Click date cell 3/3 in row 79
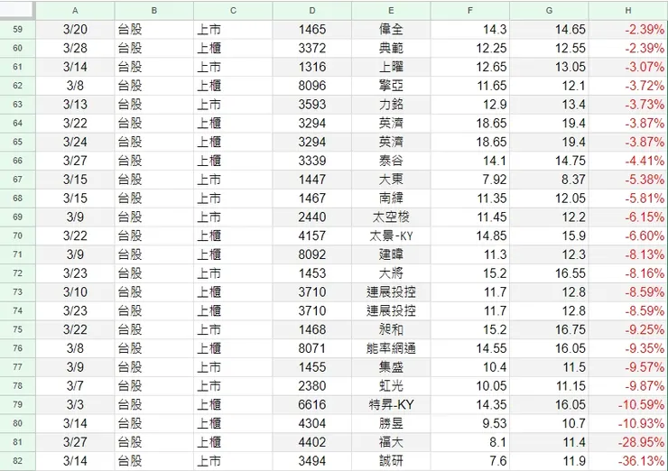Viewport: 668px width, 471px height. [75, 404]
